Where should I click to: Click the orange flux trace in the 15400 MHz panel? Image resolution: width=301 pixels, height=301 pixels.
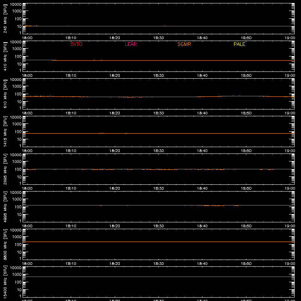click(x=158, y=277)
